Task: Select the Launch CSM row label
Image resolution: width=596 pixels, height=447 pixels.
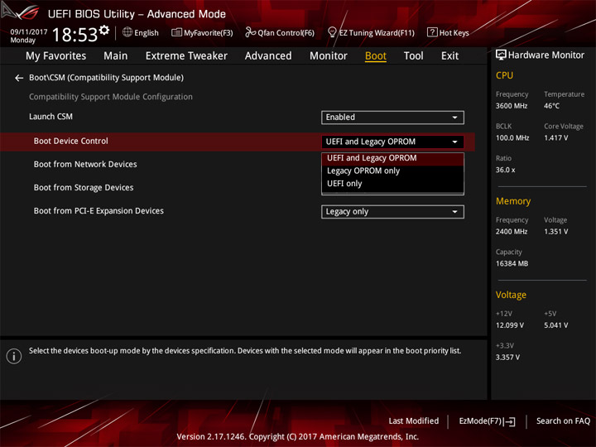Action: click(x=50, y=117)
